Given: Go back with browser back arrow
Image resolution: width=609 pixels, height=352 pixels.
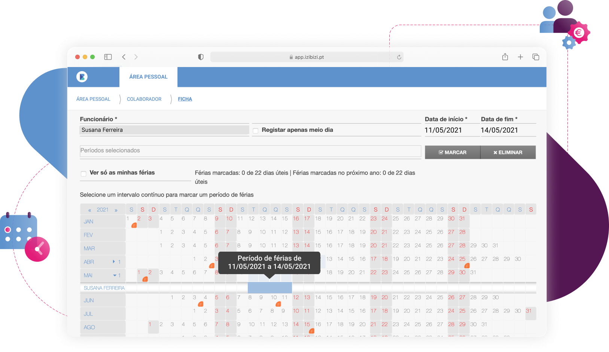Looking at the screenshot, I should pyautogui.click(x=124, y=57).
